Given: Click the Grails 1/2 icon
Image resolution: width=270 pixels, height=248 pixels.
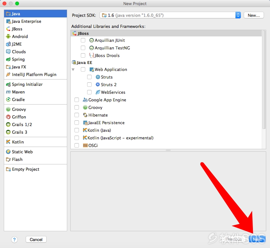Looking at the screenshot, I should [8, 124].
